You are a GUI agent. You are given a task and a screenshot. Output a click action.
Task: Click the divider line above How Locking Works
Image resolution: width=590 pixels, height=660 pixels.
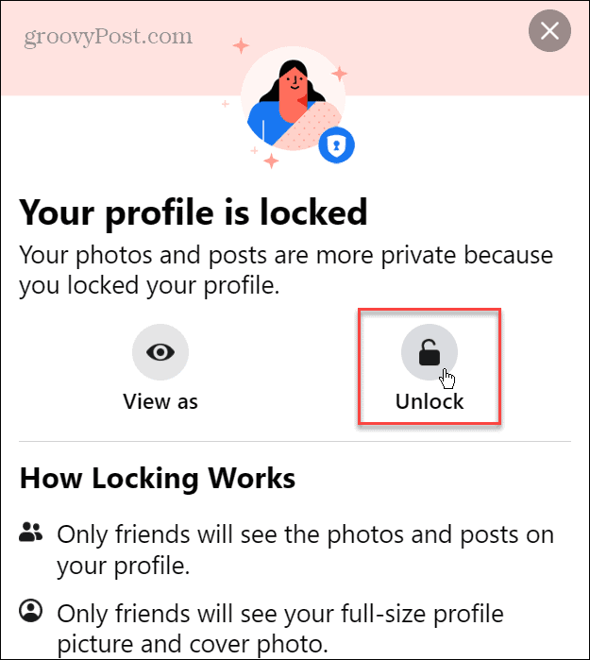point(295,441)
